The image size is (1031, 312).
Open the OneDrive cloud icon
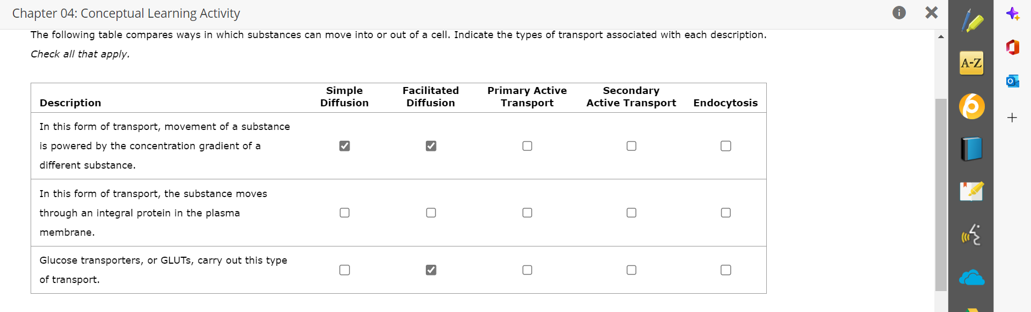coord(971,278)
